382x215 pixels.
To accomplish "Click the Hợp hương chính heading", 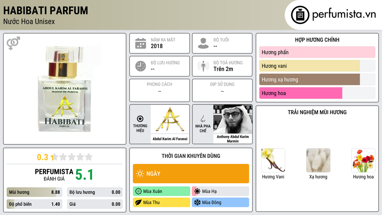I will tap(317, 40).
